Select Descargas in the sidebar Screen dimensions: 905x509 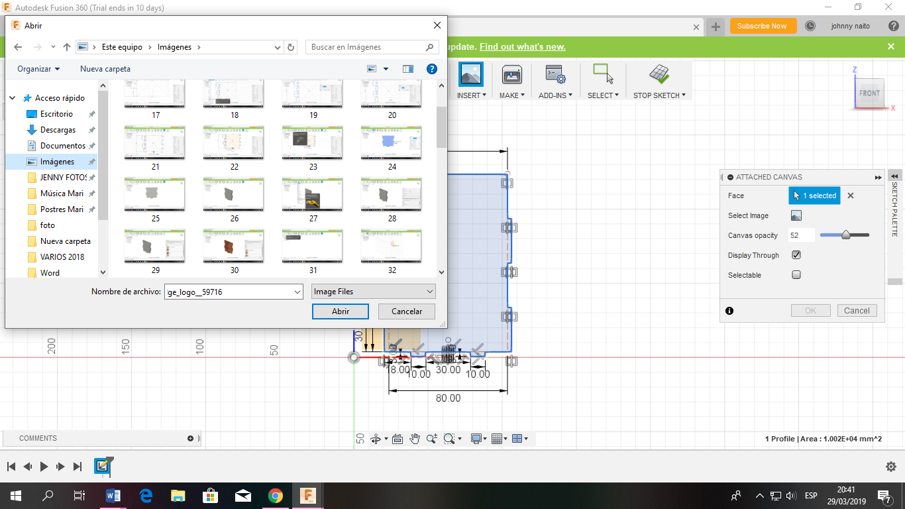tap(58, 130)
